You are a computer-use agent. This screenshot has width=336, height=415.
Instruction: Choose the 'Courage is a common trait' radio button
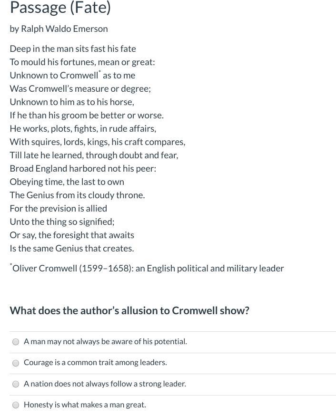(x=16, y=363)
